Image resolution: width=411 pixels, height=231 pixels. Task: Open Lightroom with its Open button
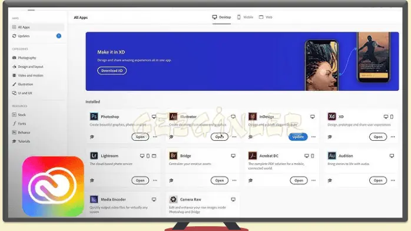(x=140, y=180)
